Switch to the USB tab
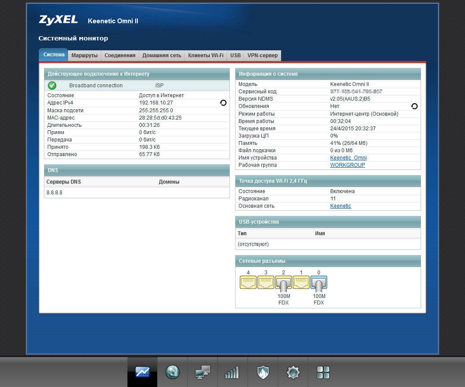This screenshot has height=387, width=465. point(236,55)
